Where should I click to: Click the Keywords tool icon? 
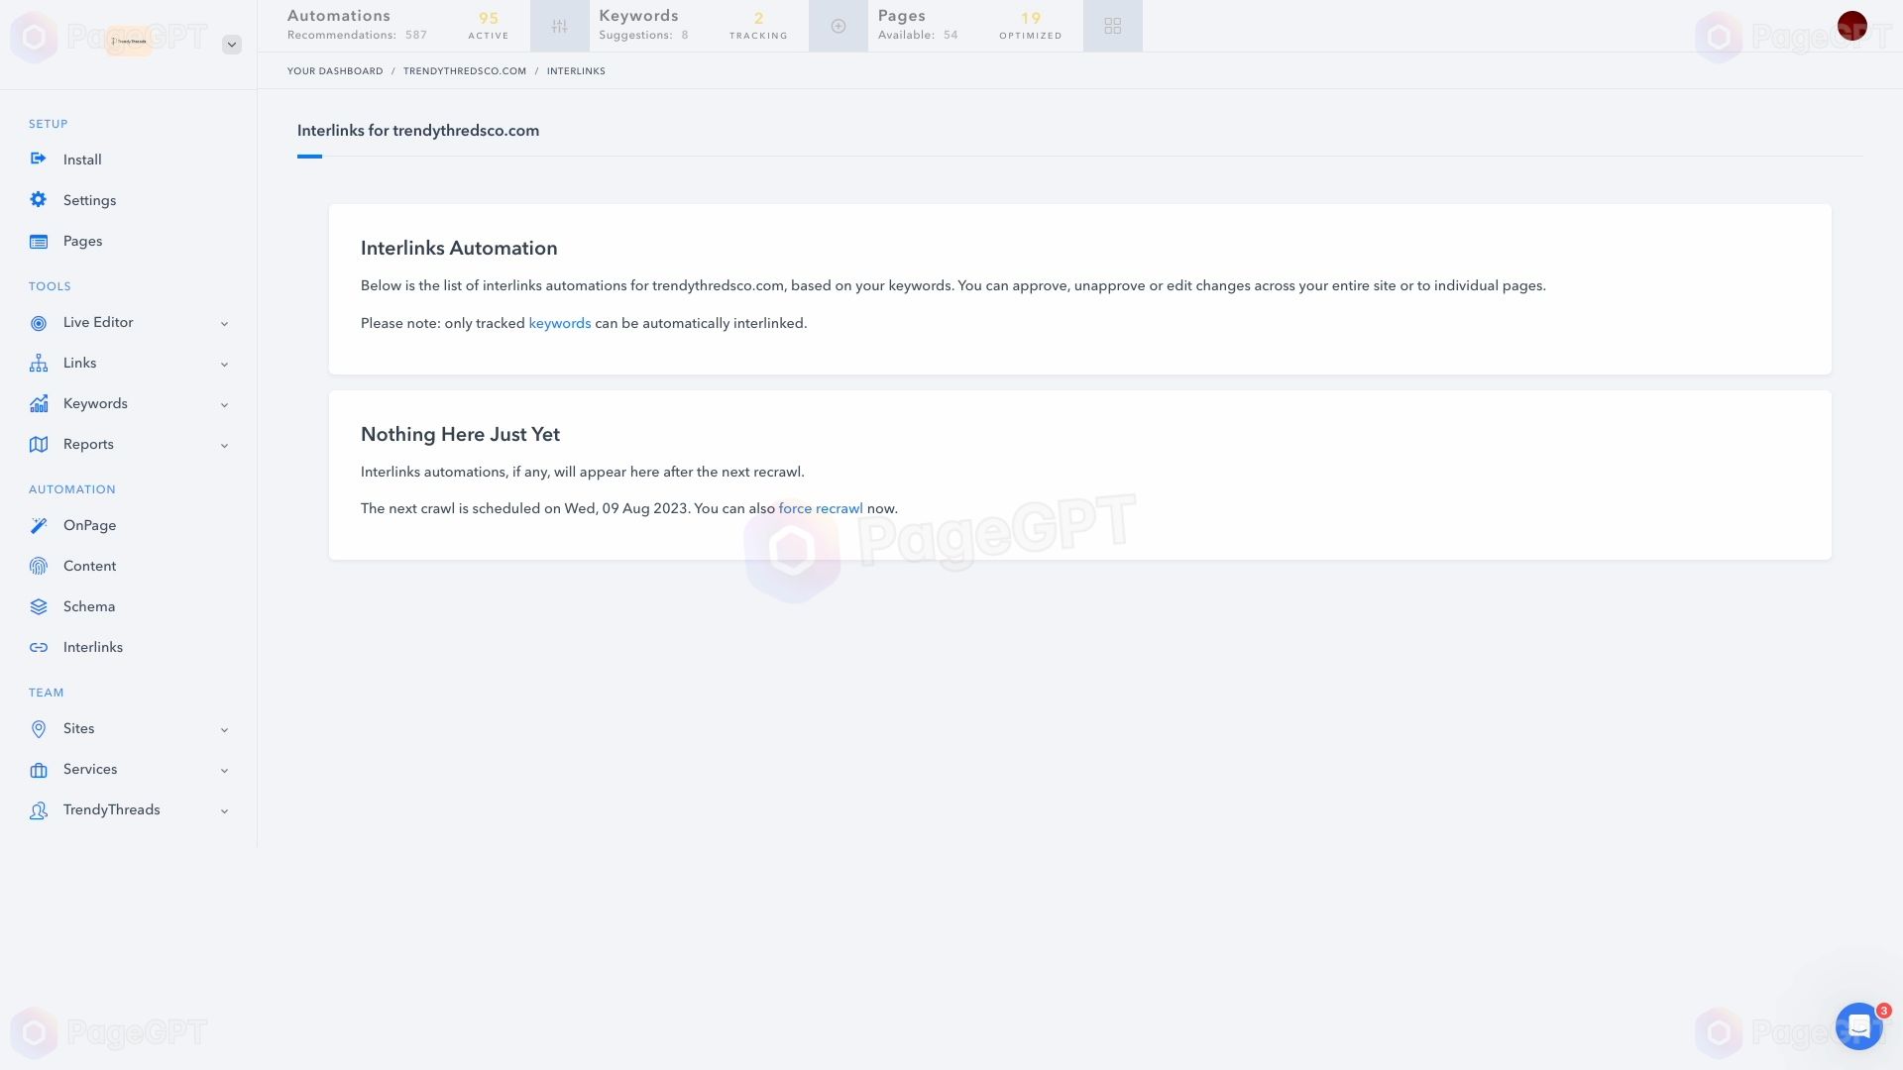coord(38,402)
